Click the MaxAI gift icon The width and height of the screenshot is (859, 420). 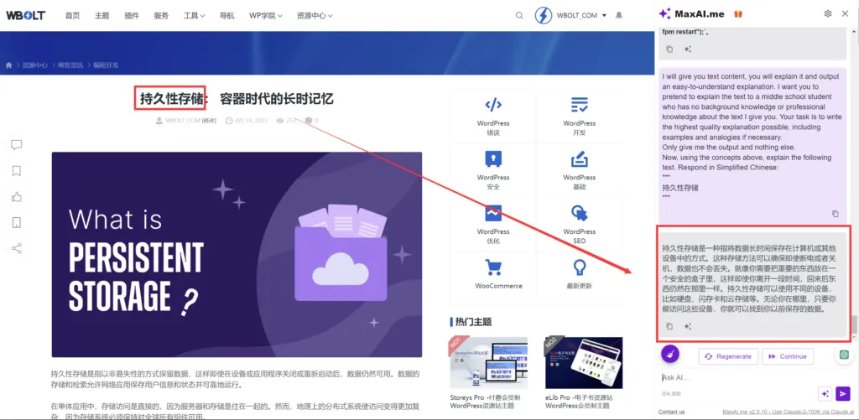pyautogui.click(x=738, y=13)
